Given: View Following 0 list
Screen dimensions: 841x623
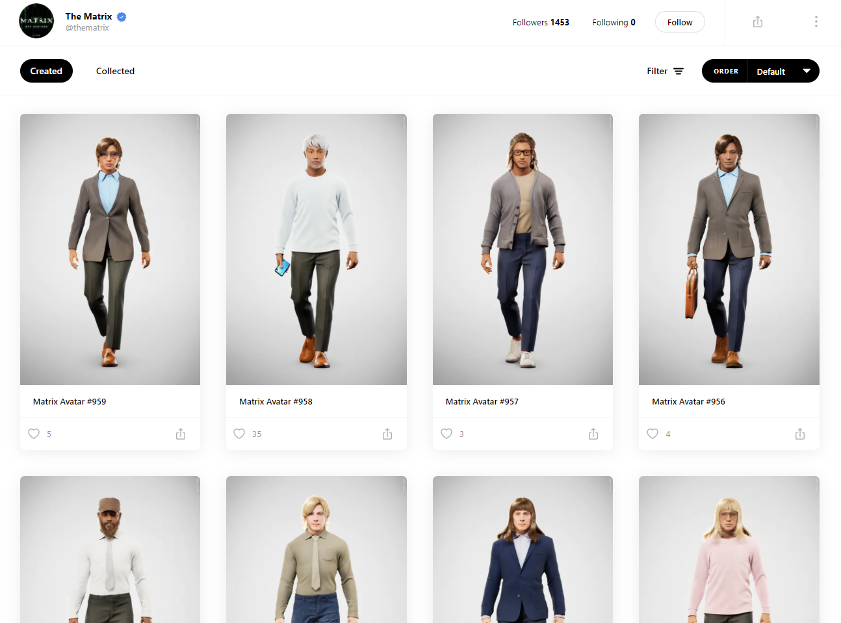Looking at the screenshot, I should point(614,22).
